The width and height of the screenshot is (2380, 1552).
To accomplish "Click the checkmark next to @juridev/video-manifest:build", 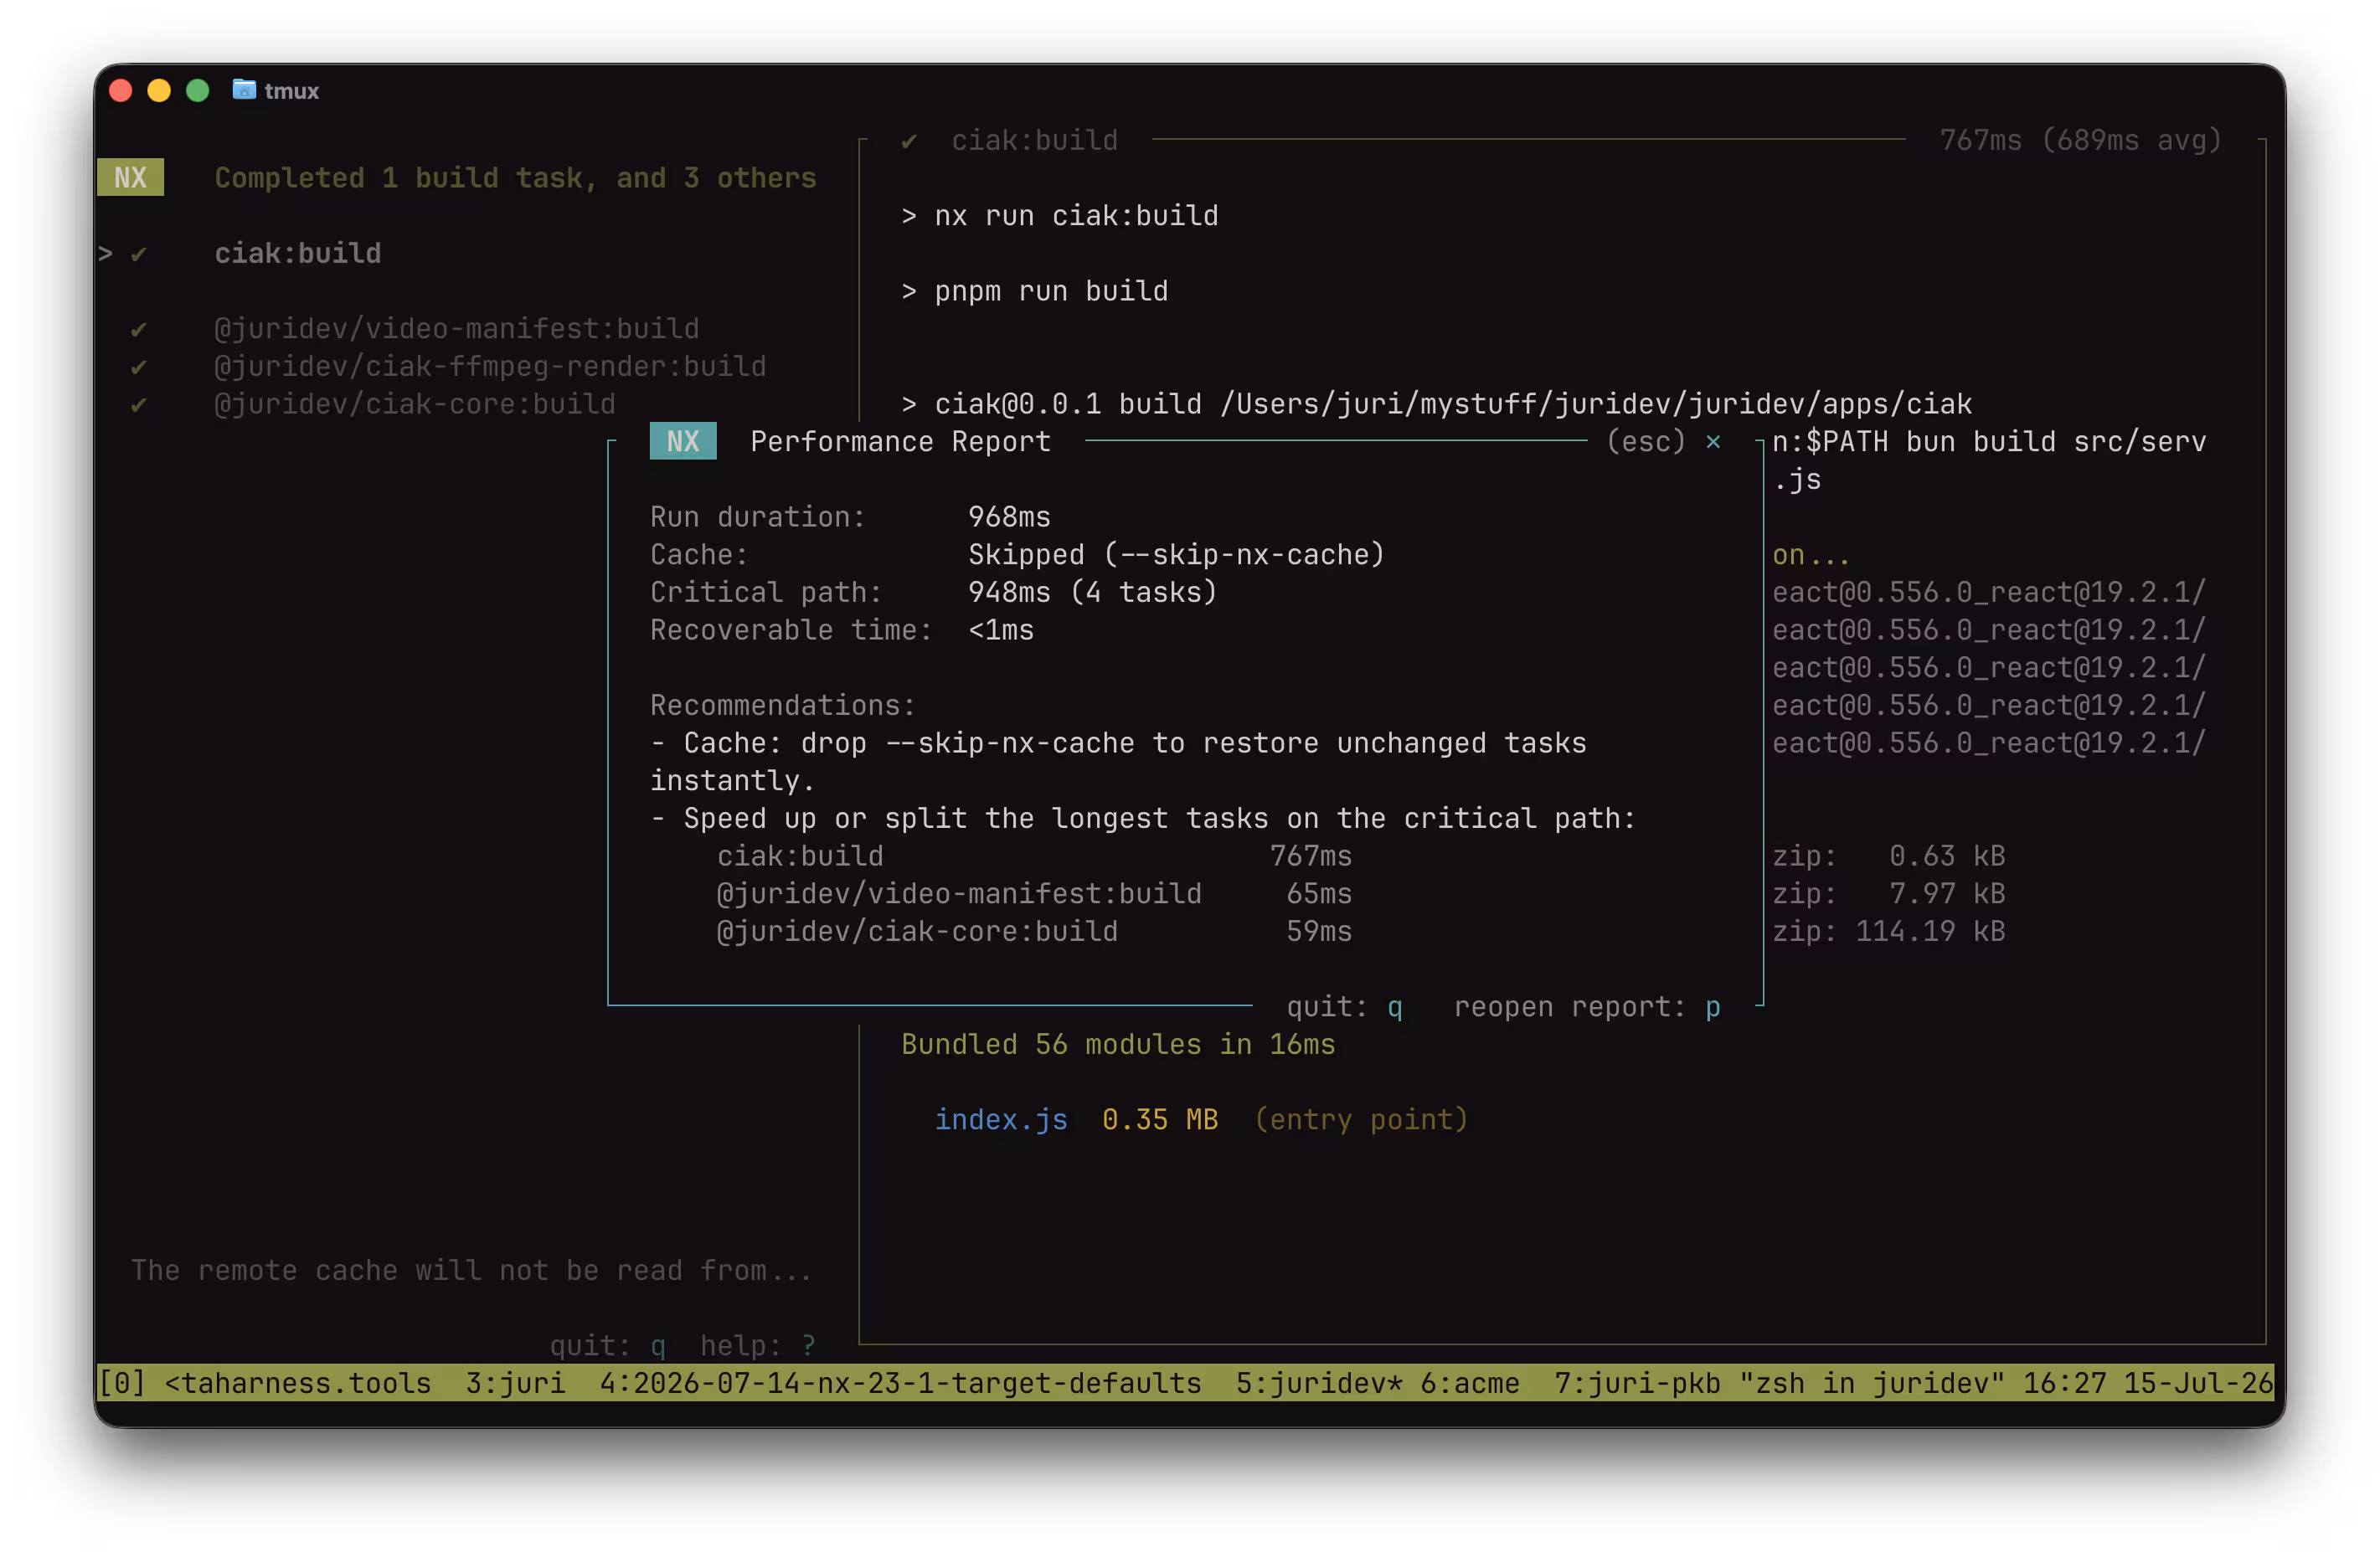I will 139,329.
